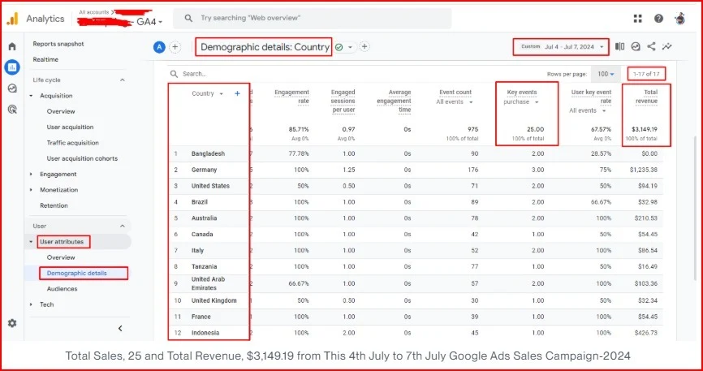Open the date range Jul 4 - Jul 7, 2024

(x=561, y=46)
